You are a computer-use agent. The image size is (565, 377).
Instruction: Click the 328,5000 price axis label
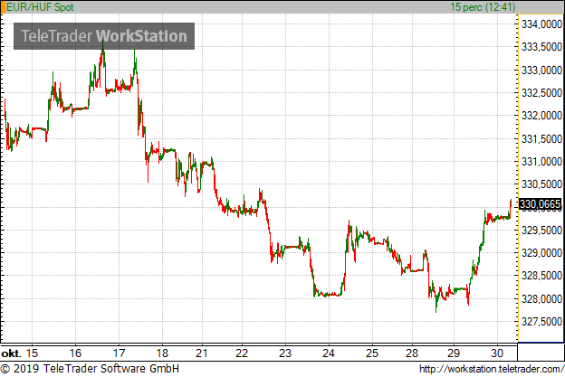pos(541,276)
